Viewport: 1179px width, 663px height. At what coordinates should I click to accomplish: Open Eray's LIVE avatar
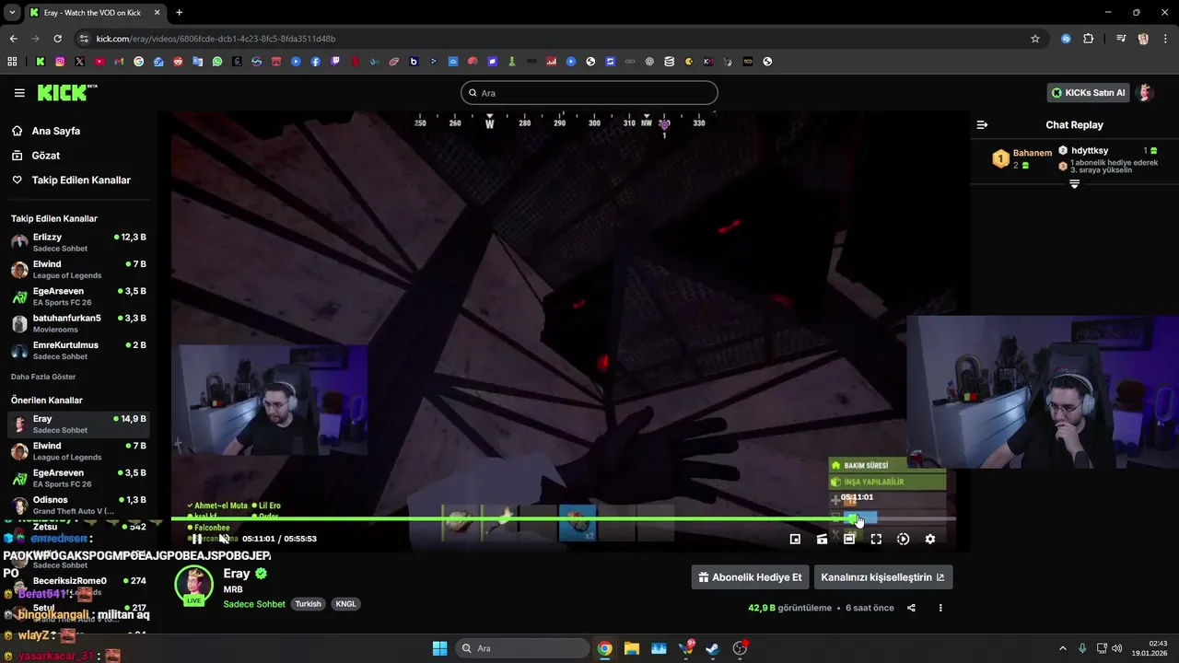pyautogui.click(x=194, y=587)
